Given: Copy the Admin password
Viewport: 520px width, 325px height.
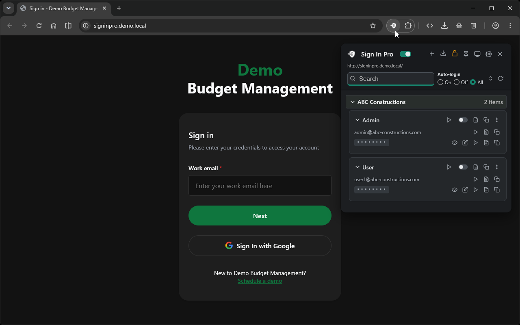Looking at the screenshot, I should pyautogui.click(x=497, y=143).
